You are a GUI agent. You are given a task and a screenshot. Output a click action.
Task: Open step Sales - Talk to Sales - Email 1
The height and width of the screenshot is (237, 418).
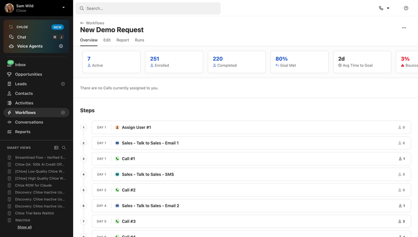point(251,143)
